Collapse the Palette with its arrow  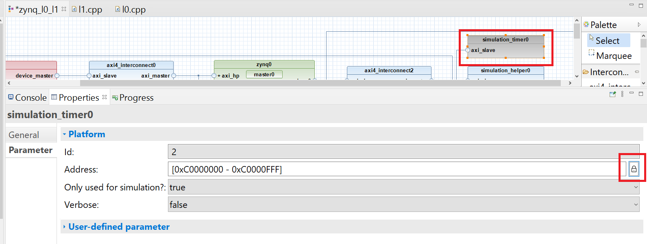pyautogui.click(x=639, y=25)
